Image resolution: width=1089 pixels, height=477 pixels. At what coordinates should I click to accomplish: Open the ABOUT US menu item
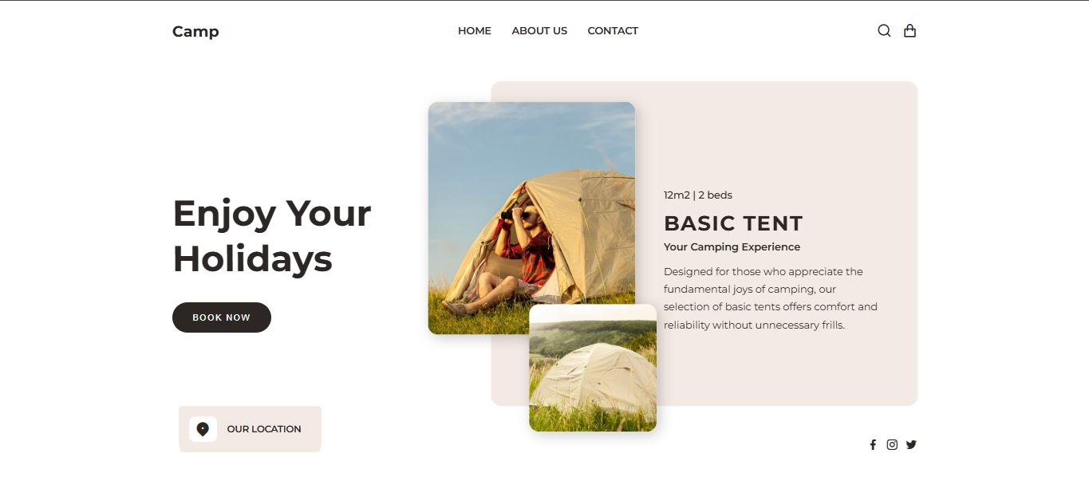point(539,31)
